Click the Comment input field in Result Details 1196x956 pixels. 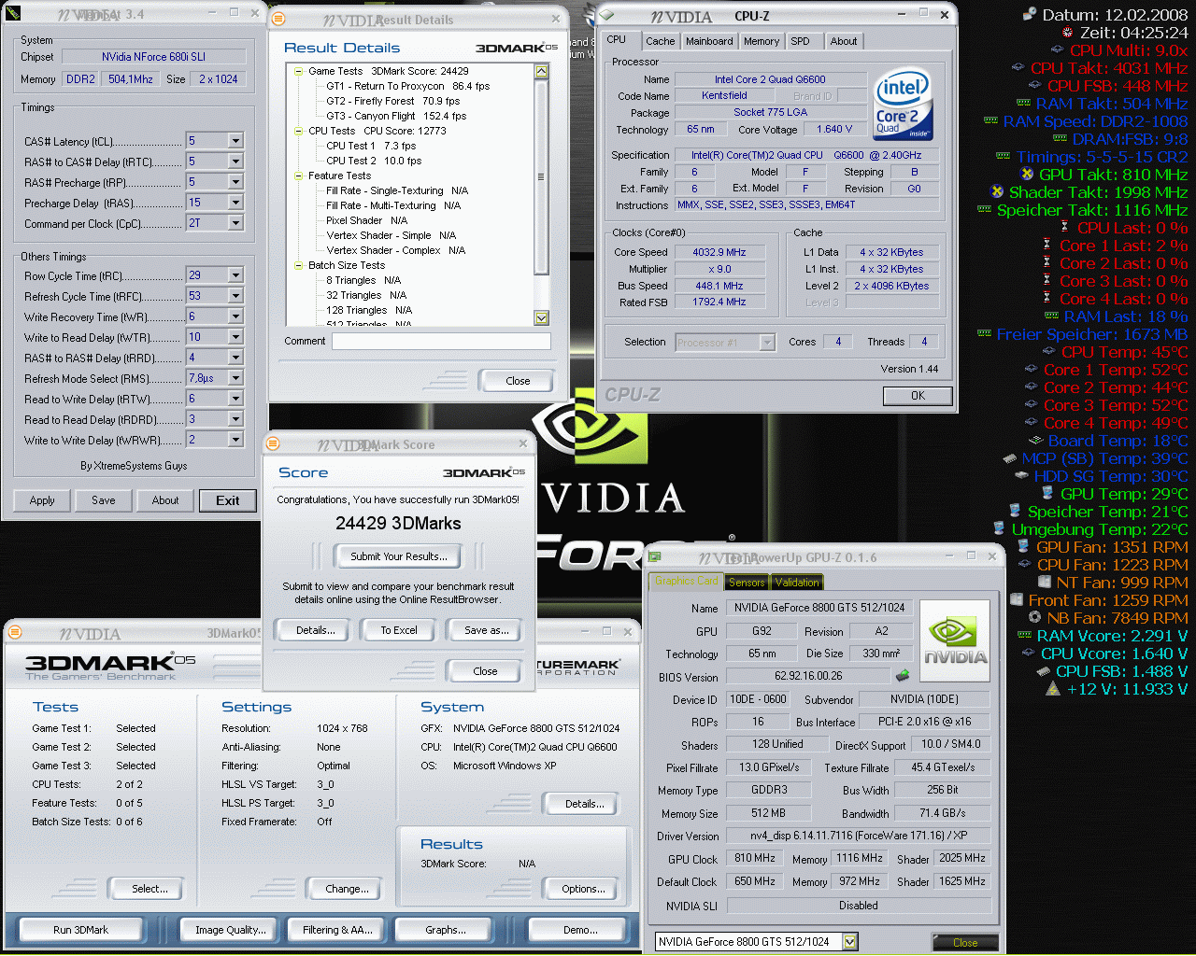[x=441, y=341]
